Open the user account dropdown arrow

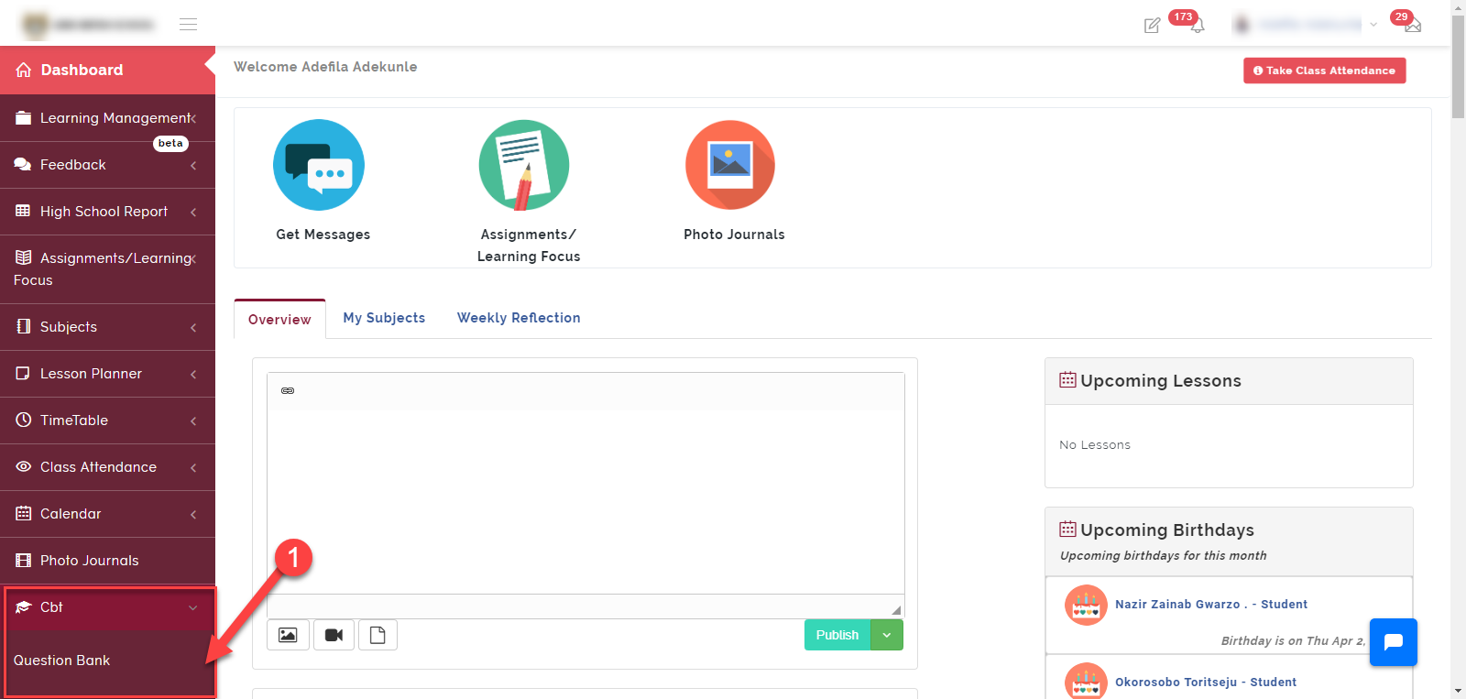click(x=1373, y=25)
